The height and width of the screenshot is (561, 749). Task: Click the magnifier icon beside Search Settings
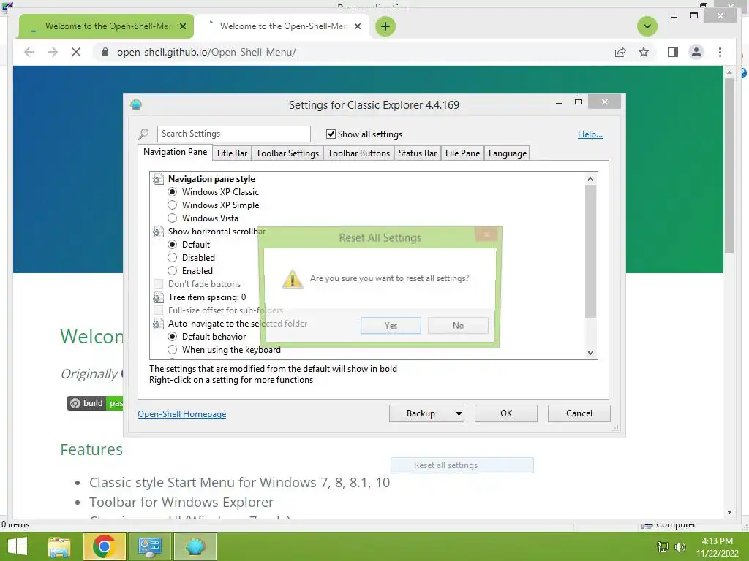[x=143, y=134]
